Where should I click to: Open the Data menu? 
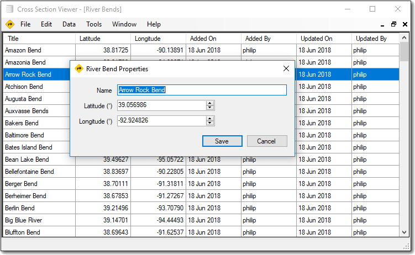coord(69,24)
